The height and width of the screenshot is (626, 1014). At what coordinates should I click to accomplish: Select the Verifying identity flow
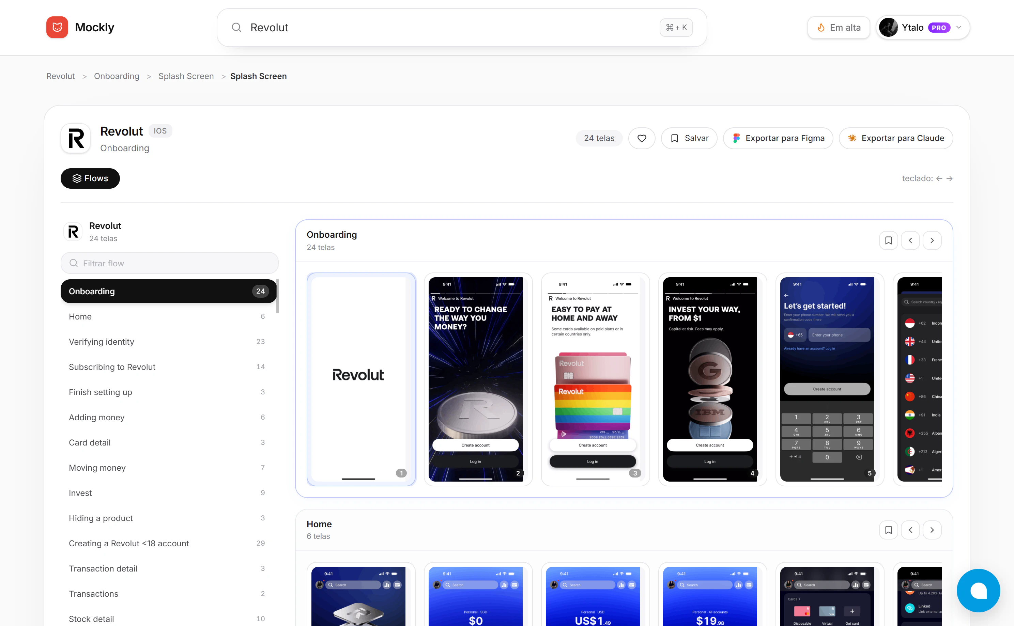[x=102, y=342]
